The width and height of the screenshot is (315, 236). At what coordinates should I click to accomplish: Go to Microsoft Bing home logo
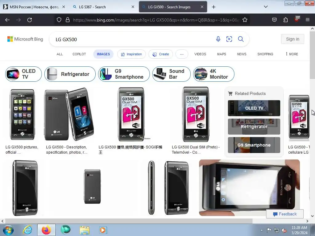25,39
